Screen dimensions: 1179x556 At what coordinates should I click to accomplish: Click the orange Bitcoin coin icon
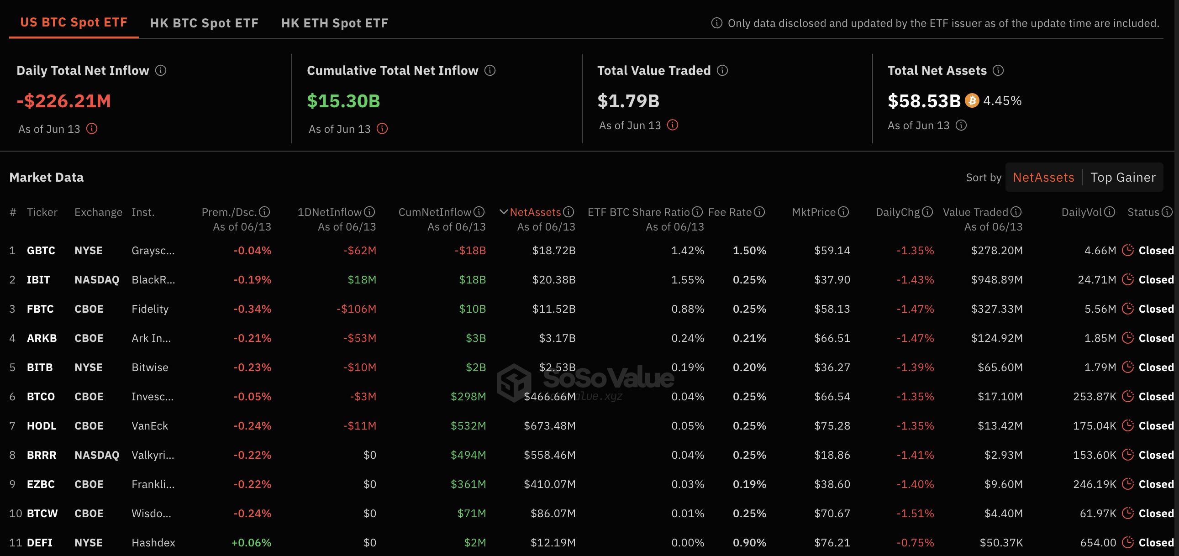[972, 101]
